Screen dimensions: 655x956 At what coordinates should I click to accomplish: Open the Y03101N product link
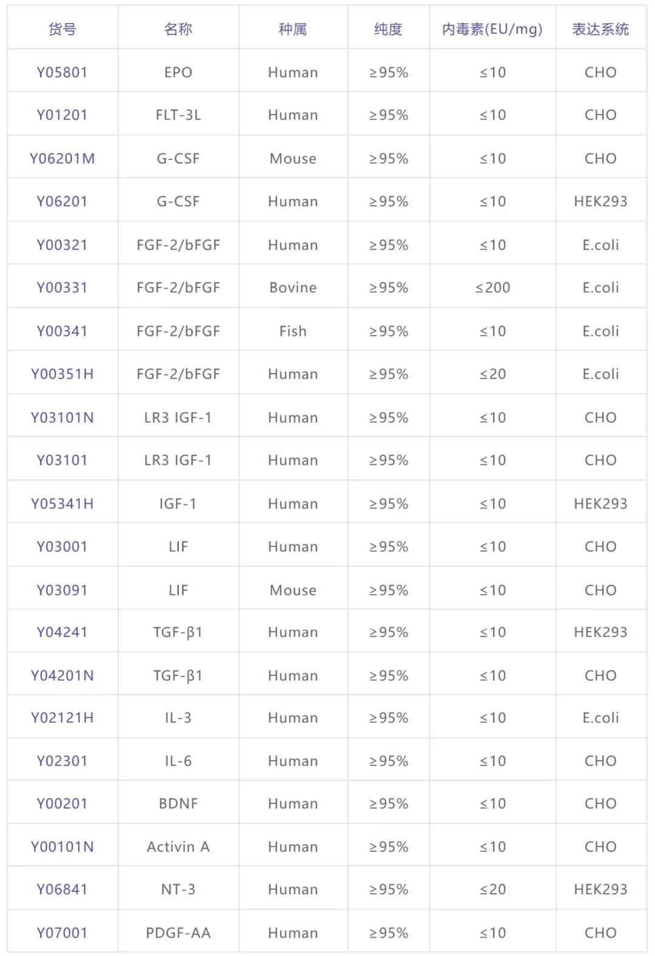click(62, 418)
